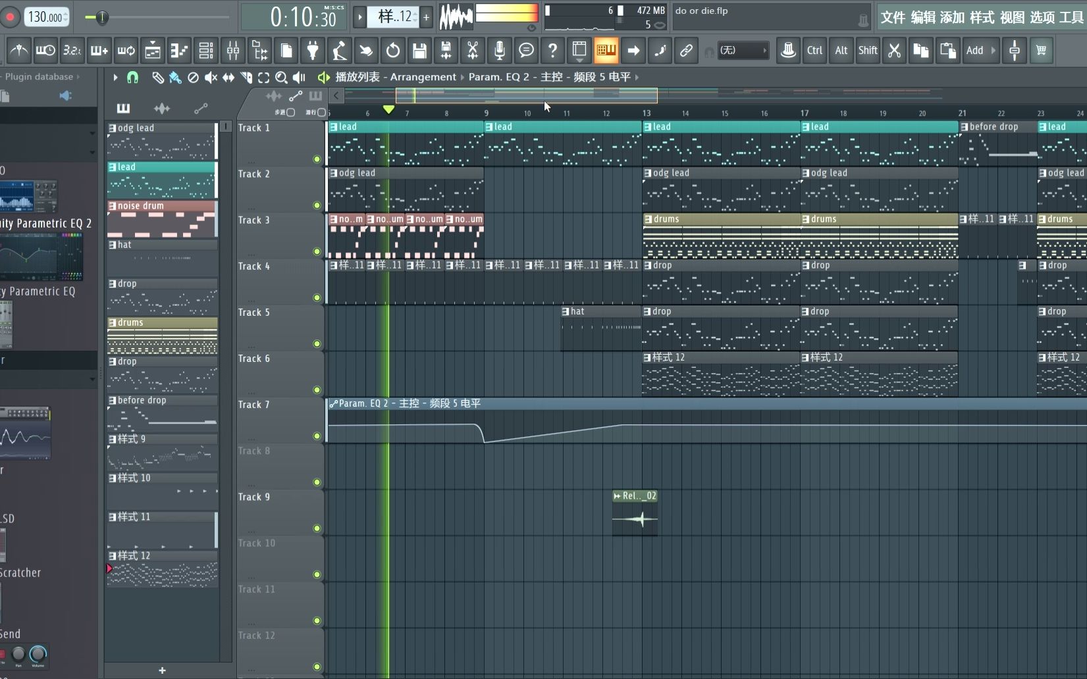Select the noise drum pattern in picker
This screenshot has height=679, width=1087.
pos(162,218)
